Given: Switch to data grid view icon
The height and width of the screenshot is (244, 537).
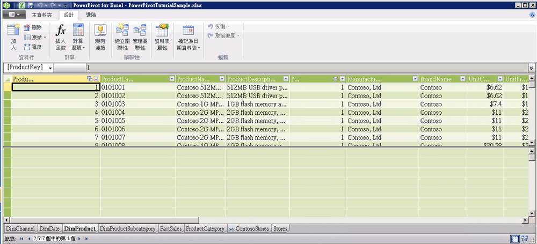Looking at the screenshot, I should pos(515,239).
